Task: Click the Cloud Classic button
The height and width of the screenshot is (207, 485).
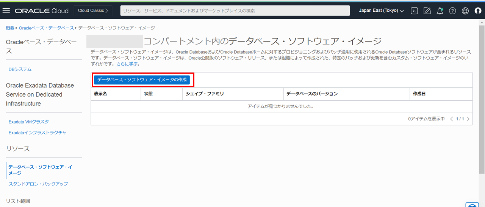Action: click(93, 11)
